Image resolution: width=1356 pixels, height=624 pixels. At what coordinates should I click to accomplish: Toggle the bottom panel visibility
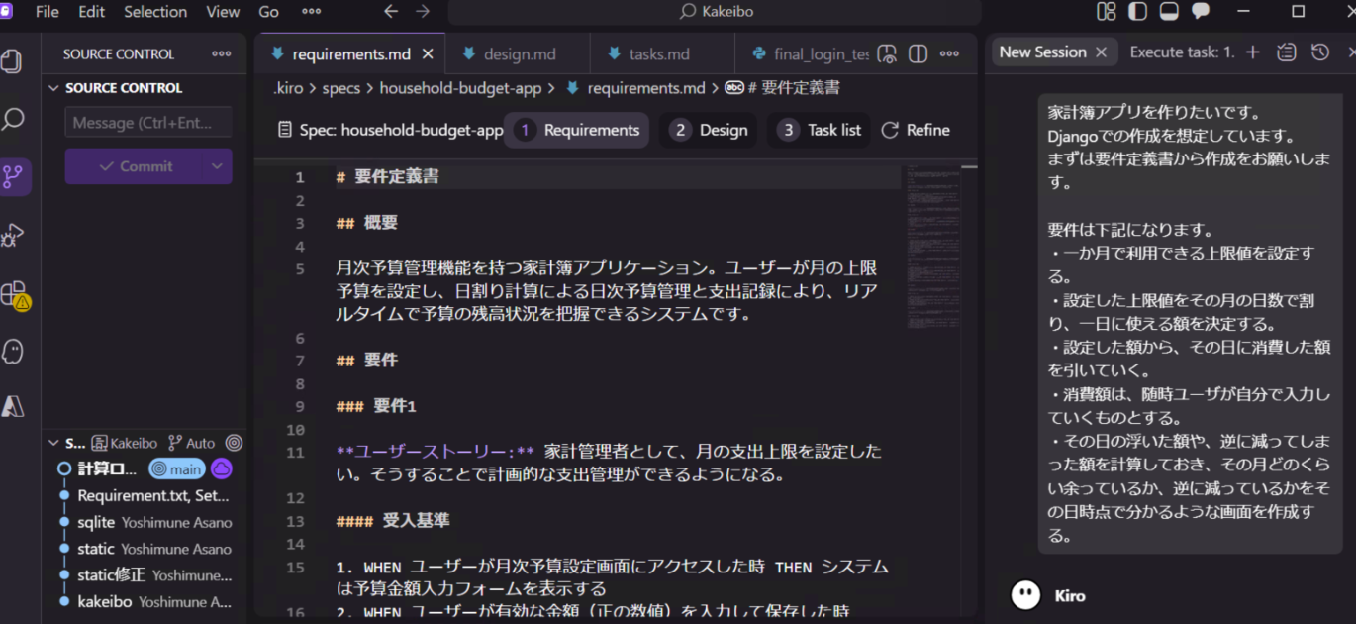coord(1169,11)
